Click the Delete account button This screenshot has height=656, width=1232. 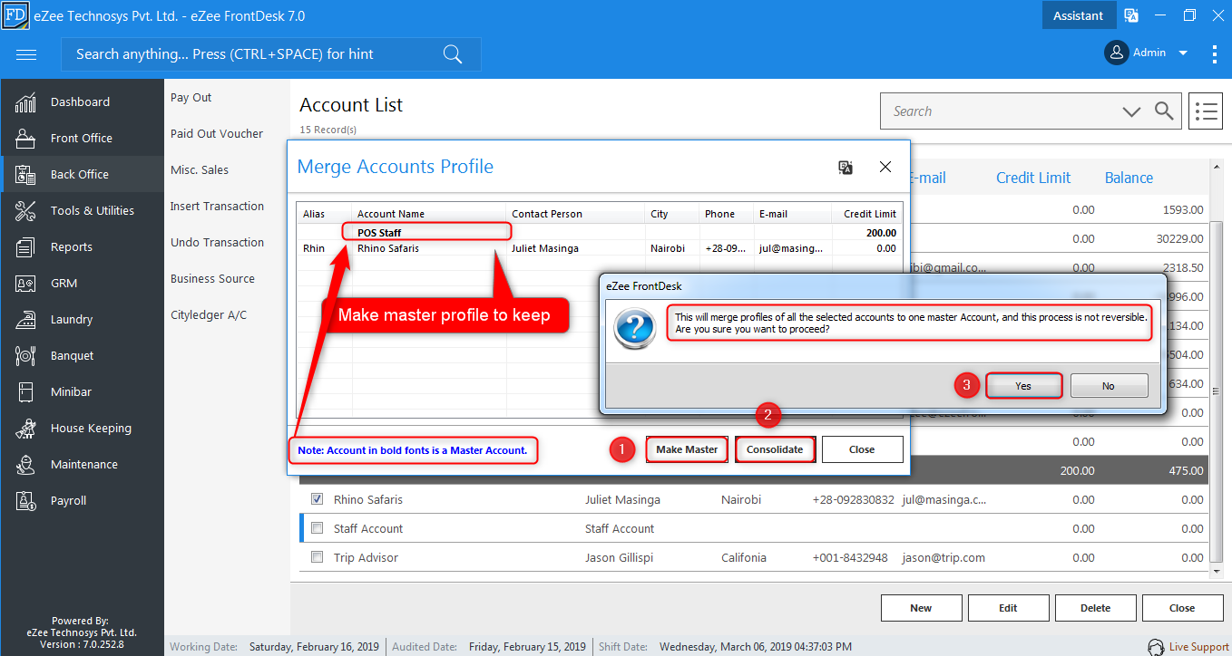pyautogui.click(x=1095, y=608)
